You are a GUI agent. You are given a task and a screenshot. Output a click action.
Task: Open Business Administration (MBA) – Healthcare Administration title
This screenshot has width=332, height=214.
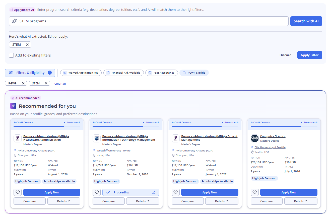tap(46, 138)
